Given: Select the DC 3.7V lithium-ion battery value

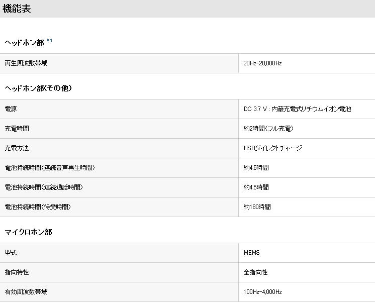Looking at the screenshot, I should [297, 109].
